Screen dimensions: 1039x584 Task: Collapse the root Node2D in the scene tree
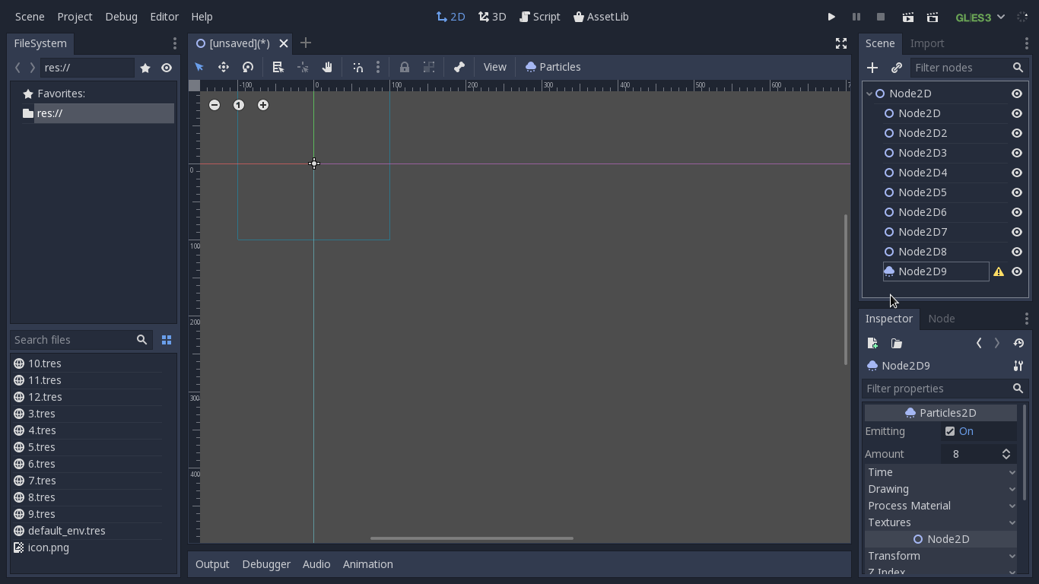[x=868, y=93]
